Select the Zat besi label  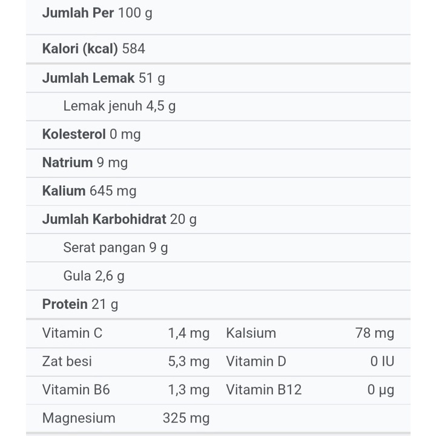pos(67,362)
